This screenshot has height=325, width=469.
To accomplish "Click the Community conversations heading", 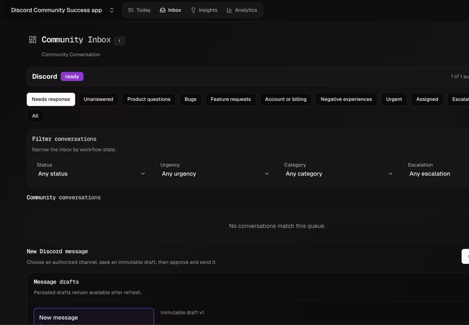I will pyautogui.click(x=64, y=198).
